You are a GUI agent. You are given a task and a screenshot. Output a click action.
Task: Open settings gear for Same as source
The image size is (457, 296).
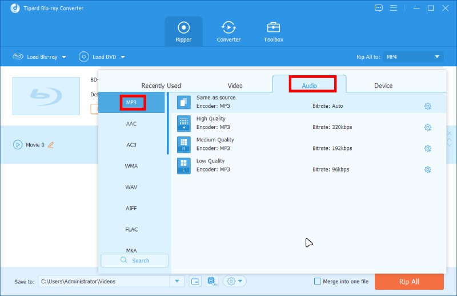(427, 106)
